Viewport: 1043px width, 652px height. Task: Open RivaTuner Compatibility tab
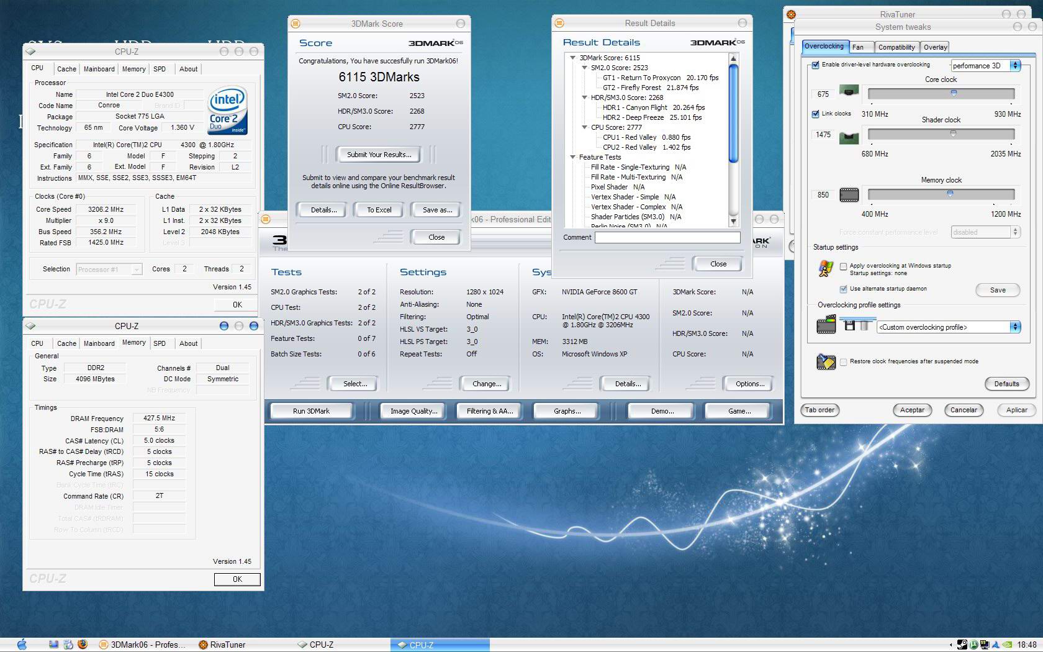[x=896, y=47]
